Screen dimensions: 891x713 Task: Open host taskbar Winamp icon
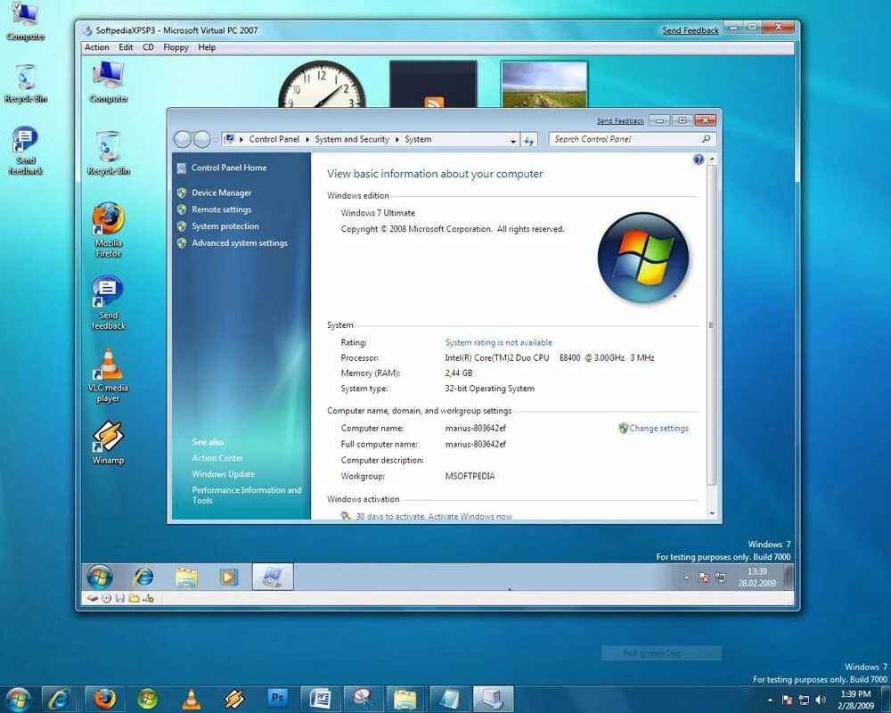coord(234,698)
